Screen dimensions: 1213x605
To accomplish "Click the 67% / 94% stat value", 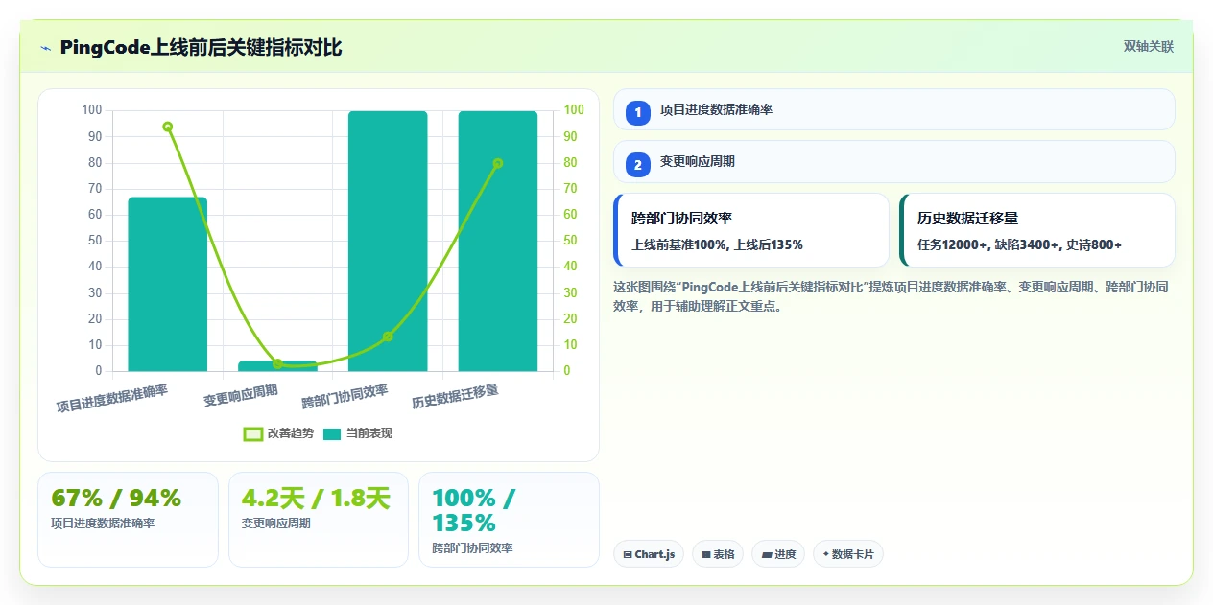I will [x=116, y=498].
